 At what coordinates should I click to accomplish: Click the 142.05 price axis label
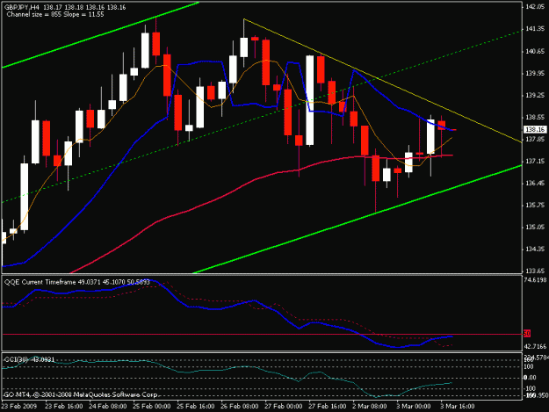535,7
